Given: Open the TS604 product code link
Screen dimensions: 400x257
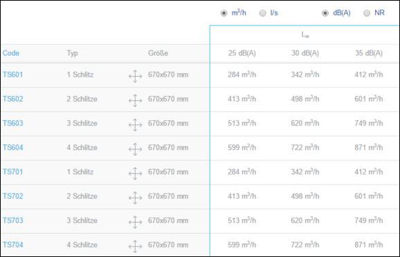Looking at the screenshot, I should click(12, 147).
